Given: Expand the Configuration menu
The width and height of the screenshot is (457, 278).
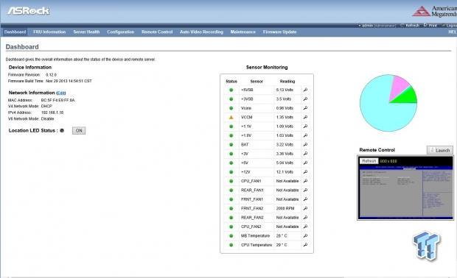Looking at the screenshot, I should (x=120, y=32).
